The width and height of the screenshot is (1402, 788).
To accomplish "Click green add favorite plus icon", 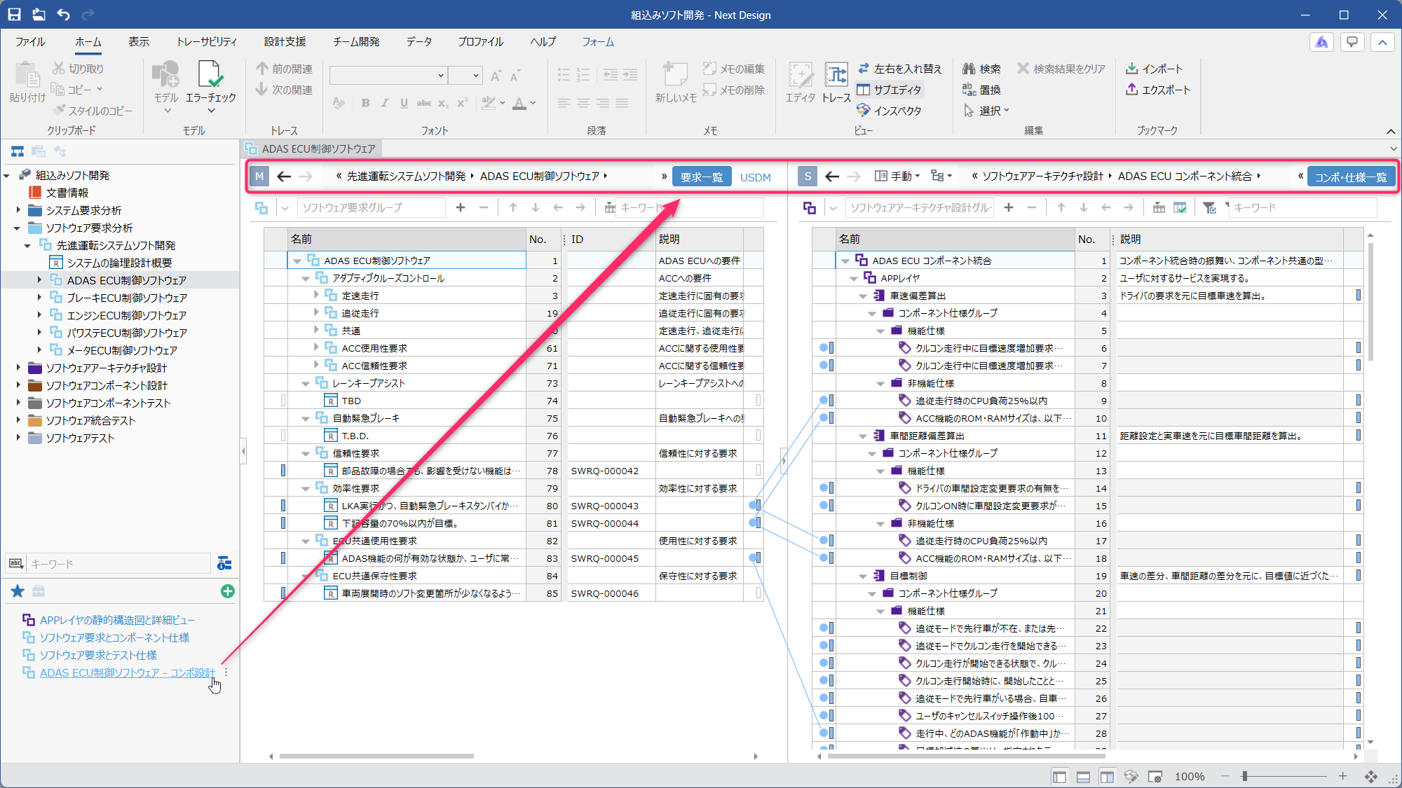I will tap(227, 591).
